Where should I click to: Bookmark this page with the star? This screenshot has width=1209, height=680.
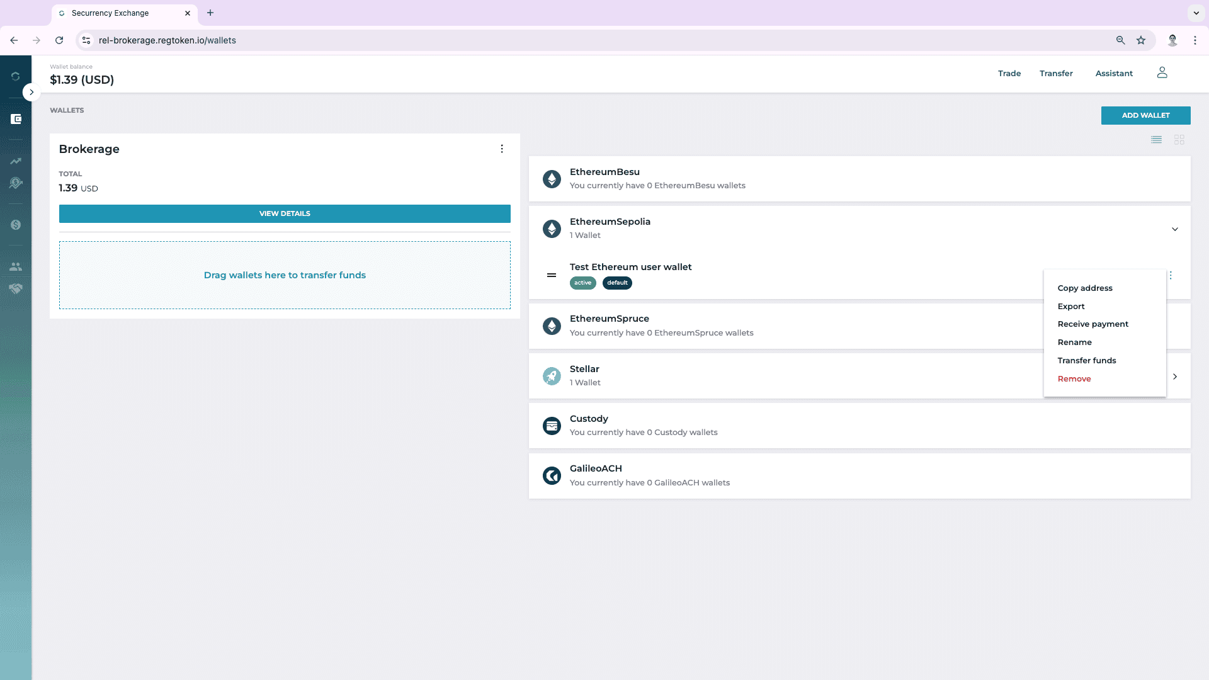coord(1140,40)
